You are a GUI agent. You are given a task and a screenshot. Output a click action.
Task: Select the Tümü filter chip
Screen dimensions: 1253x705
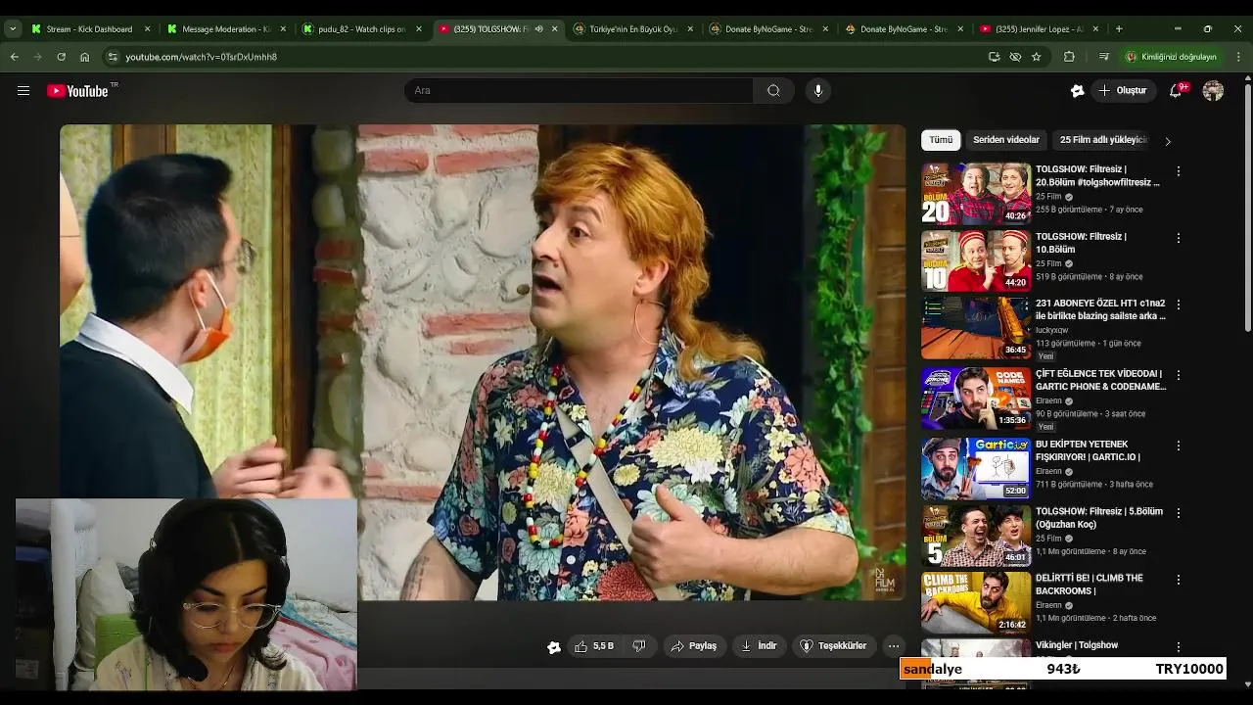click(x=941, y=140)
